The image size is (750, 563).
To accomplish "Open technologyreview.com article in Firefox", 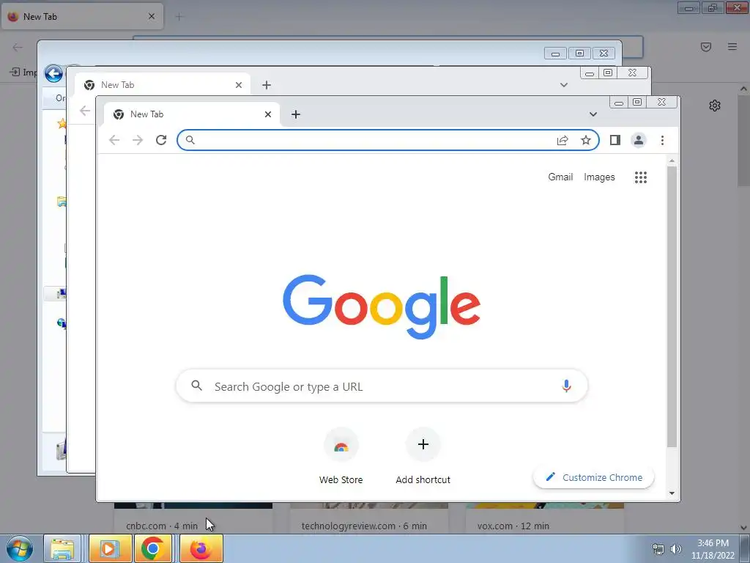I will coord(369,518).
